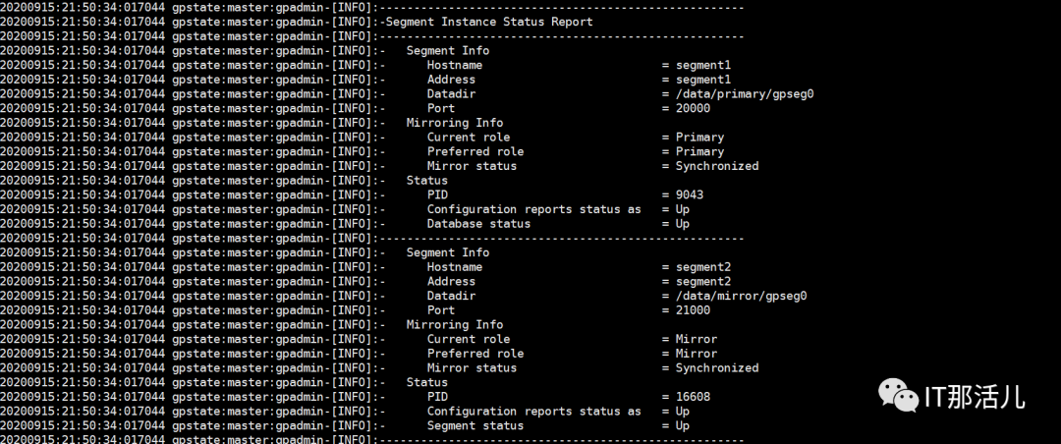This screenshot has height=444, width=1061.
Task: Click the Hostname value segment2
Action: click(x=703, y=266)
